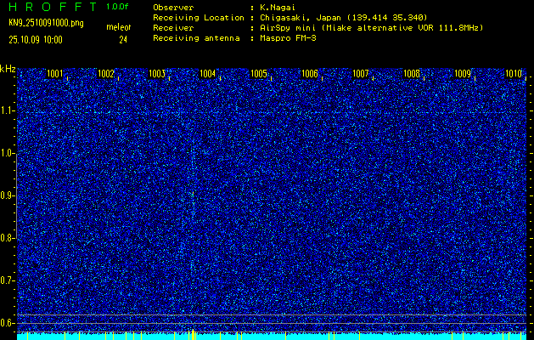Viewport: 534px width, 340px height.
Task: Click the 1001 time marker
Action: [x=55, y=74]
